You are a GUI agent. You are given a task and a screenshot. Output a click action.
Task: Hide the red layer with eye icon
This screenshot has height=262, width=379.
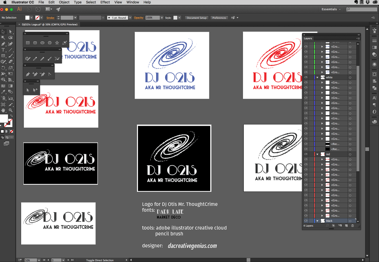(x=306, y=154)
